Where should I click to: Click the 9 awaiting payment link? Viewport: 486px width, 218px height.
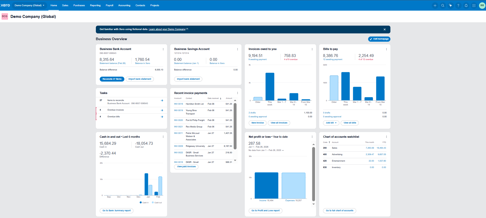point(258,60)
